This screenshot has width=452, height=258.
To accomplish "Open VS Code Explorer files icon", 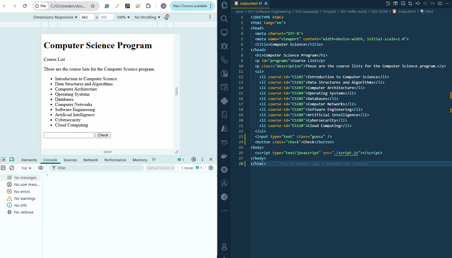I will (224, 5).
